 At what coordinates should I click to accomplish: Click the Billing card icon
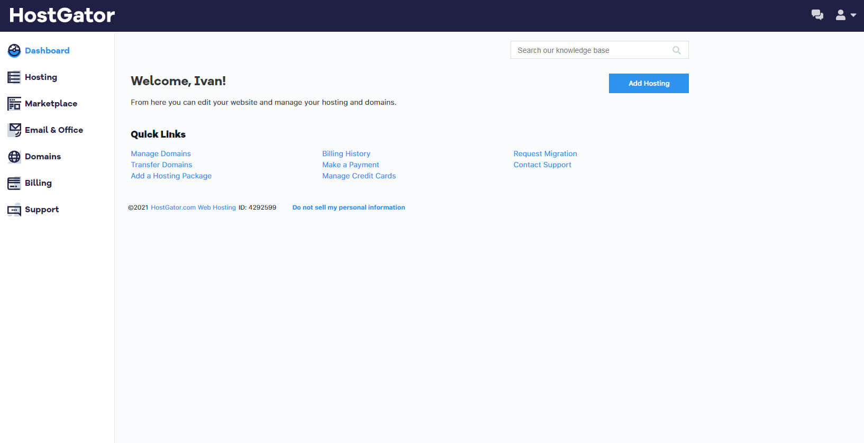(x=14, y=183)
